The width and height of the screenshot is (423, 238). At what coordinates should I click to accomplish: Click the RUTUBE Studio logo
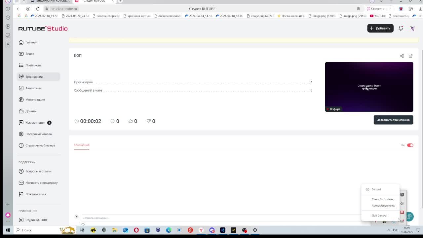tap(43, 28)
